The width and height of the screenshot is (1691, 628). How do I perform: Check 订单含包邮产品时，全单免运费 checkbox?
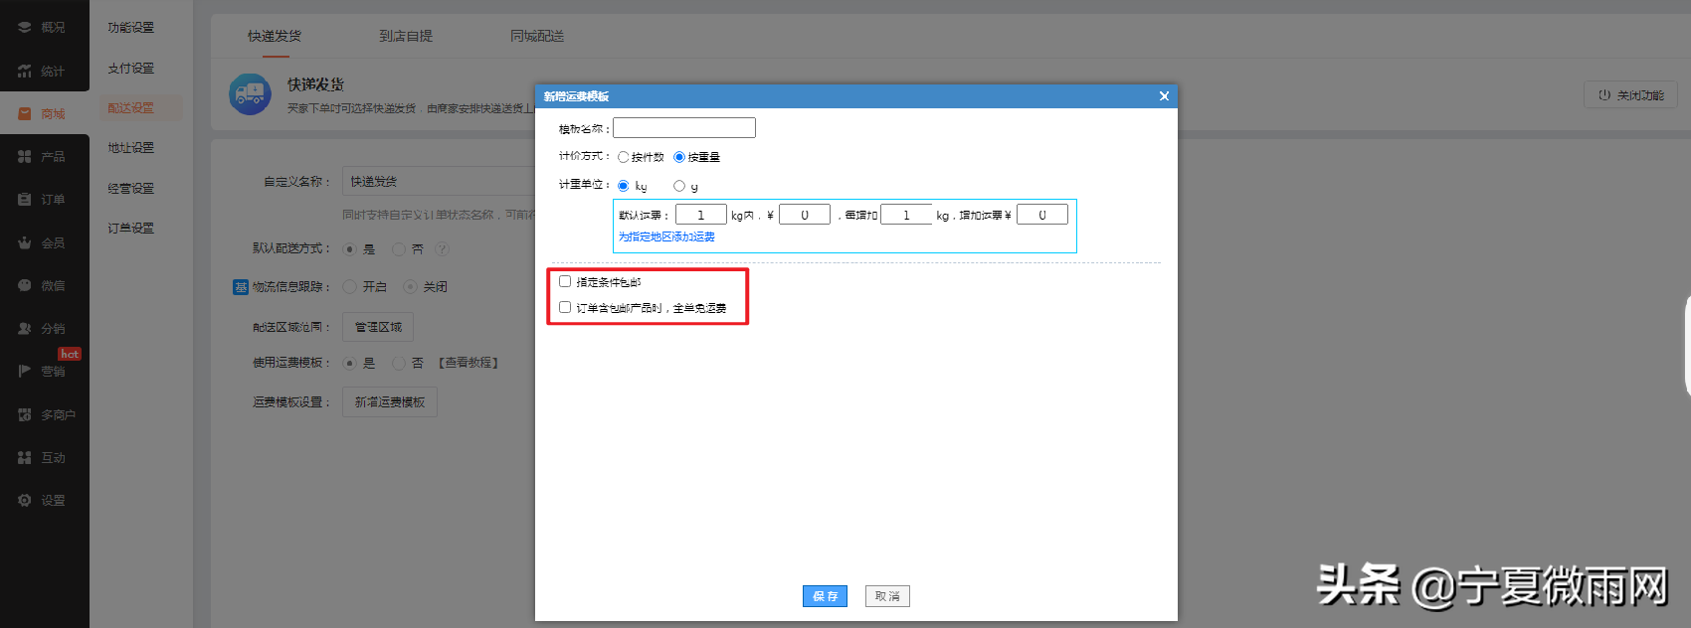coord(565,307)
